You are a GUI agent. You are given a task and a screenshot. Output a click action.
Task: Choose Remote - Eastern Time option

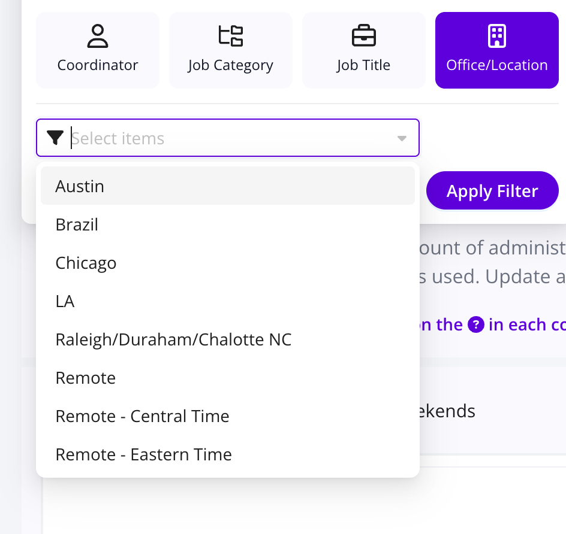click(x=228, y=454)
